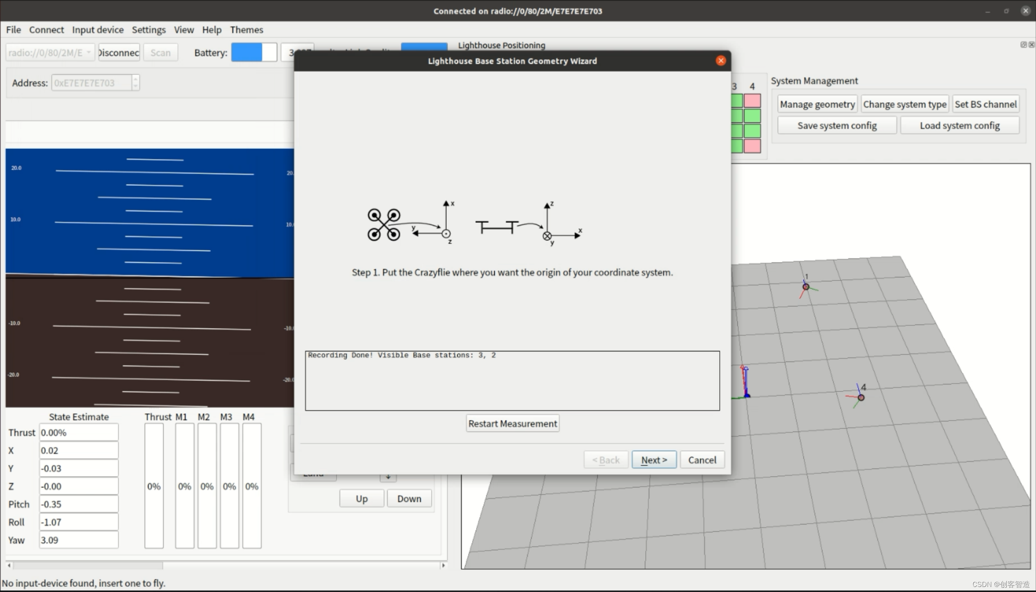This screenshot has width=1036, height=592.
Task: Click the top pink status cell in column 4
Action: point(752,101)
